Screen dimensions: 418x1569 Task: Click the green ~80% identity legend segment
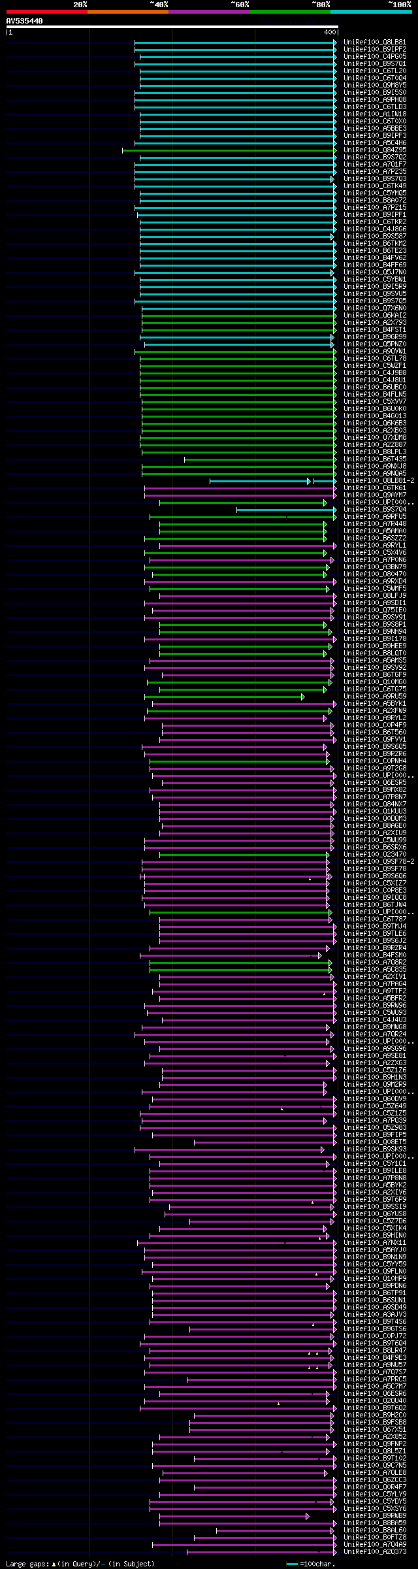(290, 12)
